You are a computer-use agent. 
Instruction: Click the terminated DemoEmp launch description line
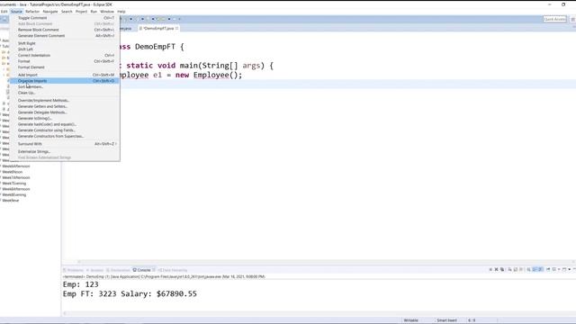(x=164, y=276)
